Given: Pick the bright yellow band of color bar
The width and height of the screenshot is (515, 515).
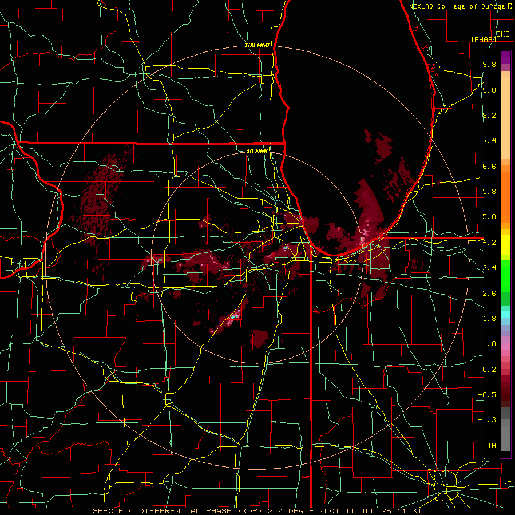Looking at the screenshot, I should tap(505, 245).
